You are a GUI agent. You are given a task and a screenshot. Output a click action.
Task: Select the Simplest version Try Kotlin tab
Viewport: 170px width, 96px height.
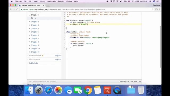pos(31,5)
